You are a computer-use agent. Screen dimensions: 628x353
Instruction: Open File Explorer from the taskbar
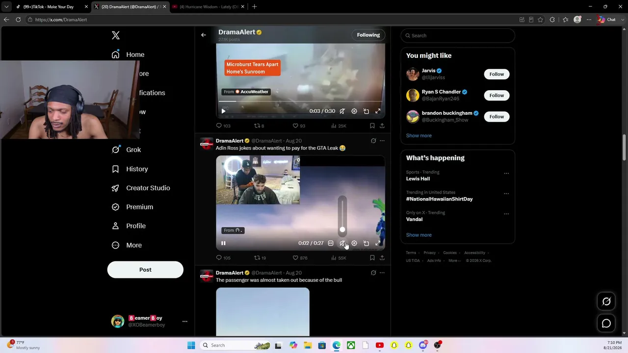[x=308, y=345]
